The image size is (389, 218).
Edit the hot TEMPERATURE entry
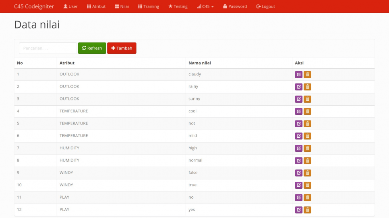(x=298, y=124)
